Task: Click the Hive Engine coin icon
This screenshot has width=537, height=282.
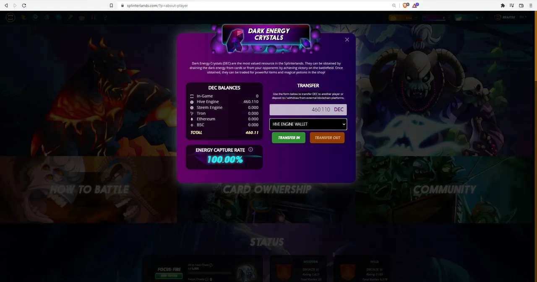Action: 192,102
